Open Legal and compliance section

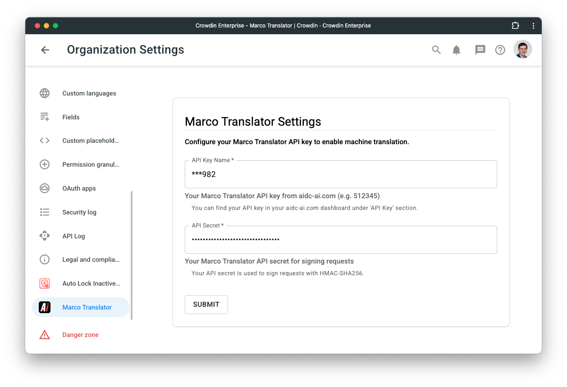(81, 260)
